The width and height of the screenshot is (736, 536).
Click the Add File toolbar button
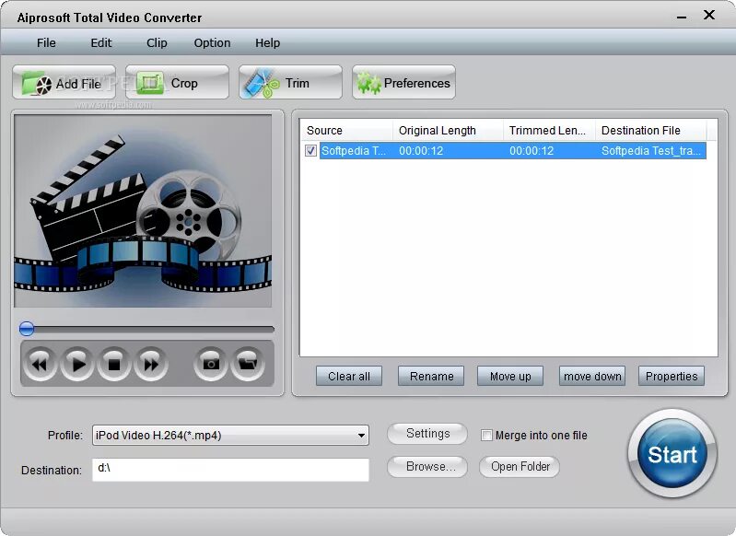(x=64, y=83)
